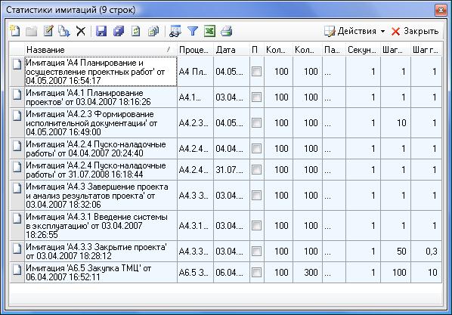Click the 'А4.2.3...' process cell
This screenshot has width=452, height=315.
(x=195, y=123)
